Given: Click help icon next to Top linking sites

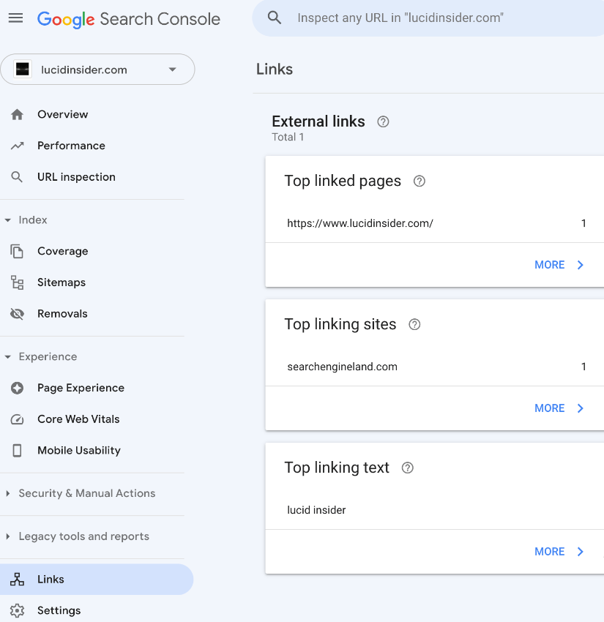Looking at the screenshot, I should tap(414, 325).
